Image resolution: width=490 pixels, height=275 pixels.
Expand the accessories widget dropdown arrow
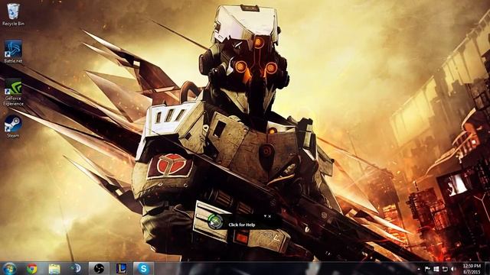pyautogui.click(x=265, y=215)
